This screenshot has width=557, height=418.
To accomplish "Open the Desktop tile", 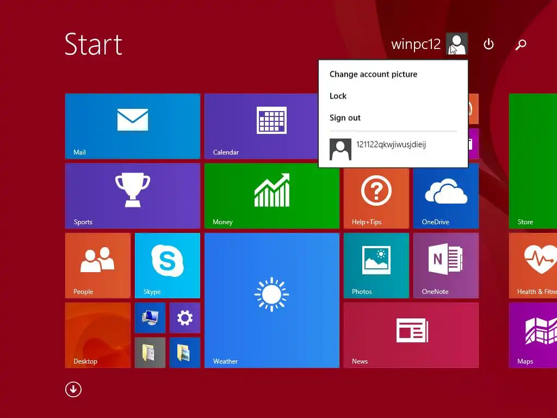I will tap(98, 335).
